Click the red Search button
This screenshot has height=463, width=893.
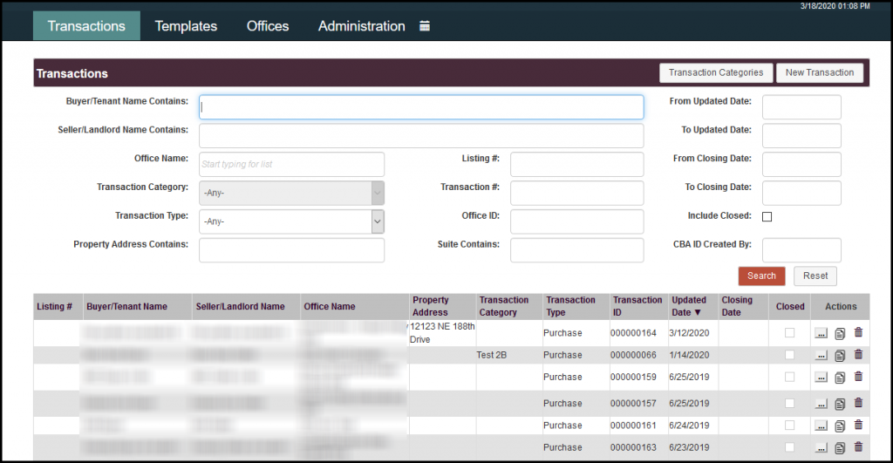[761, 276]
